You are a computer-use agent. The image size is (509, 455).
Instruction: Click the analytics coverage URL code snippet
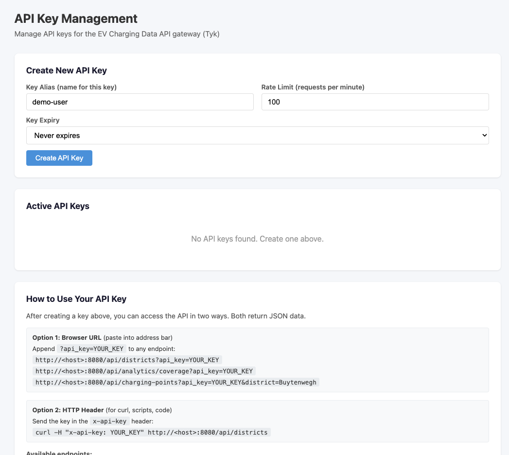(x=144, y=371)
